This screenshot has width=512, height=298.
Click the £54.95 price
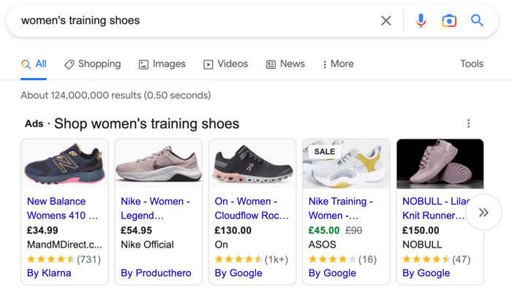[137, 230]
